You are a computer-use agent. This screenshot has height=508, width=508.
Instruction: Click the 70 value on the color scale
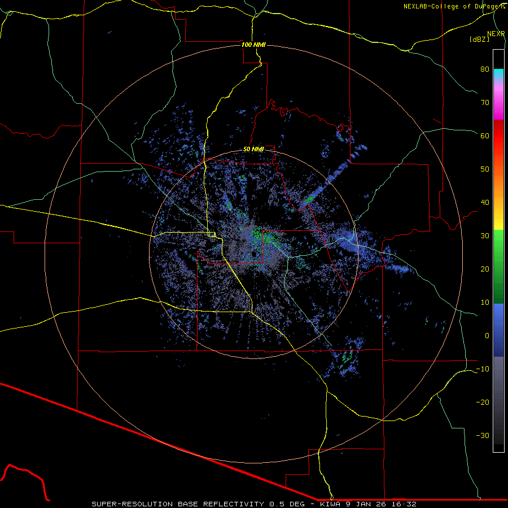485,102
